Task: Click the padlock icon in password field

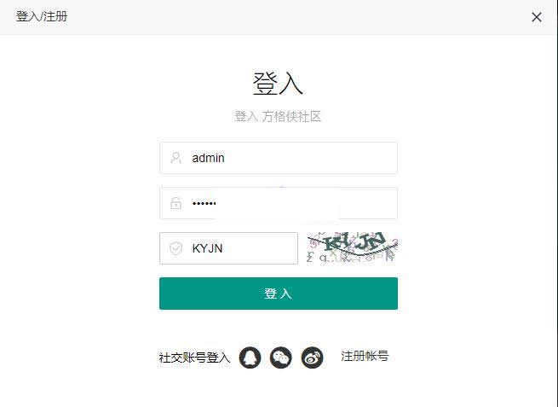Action: click(175, 203)
